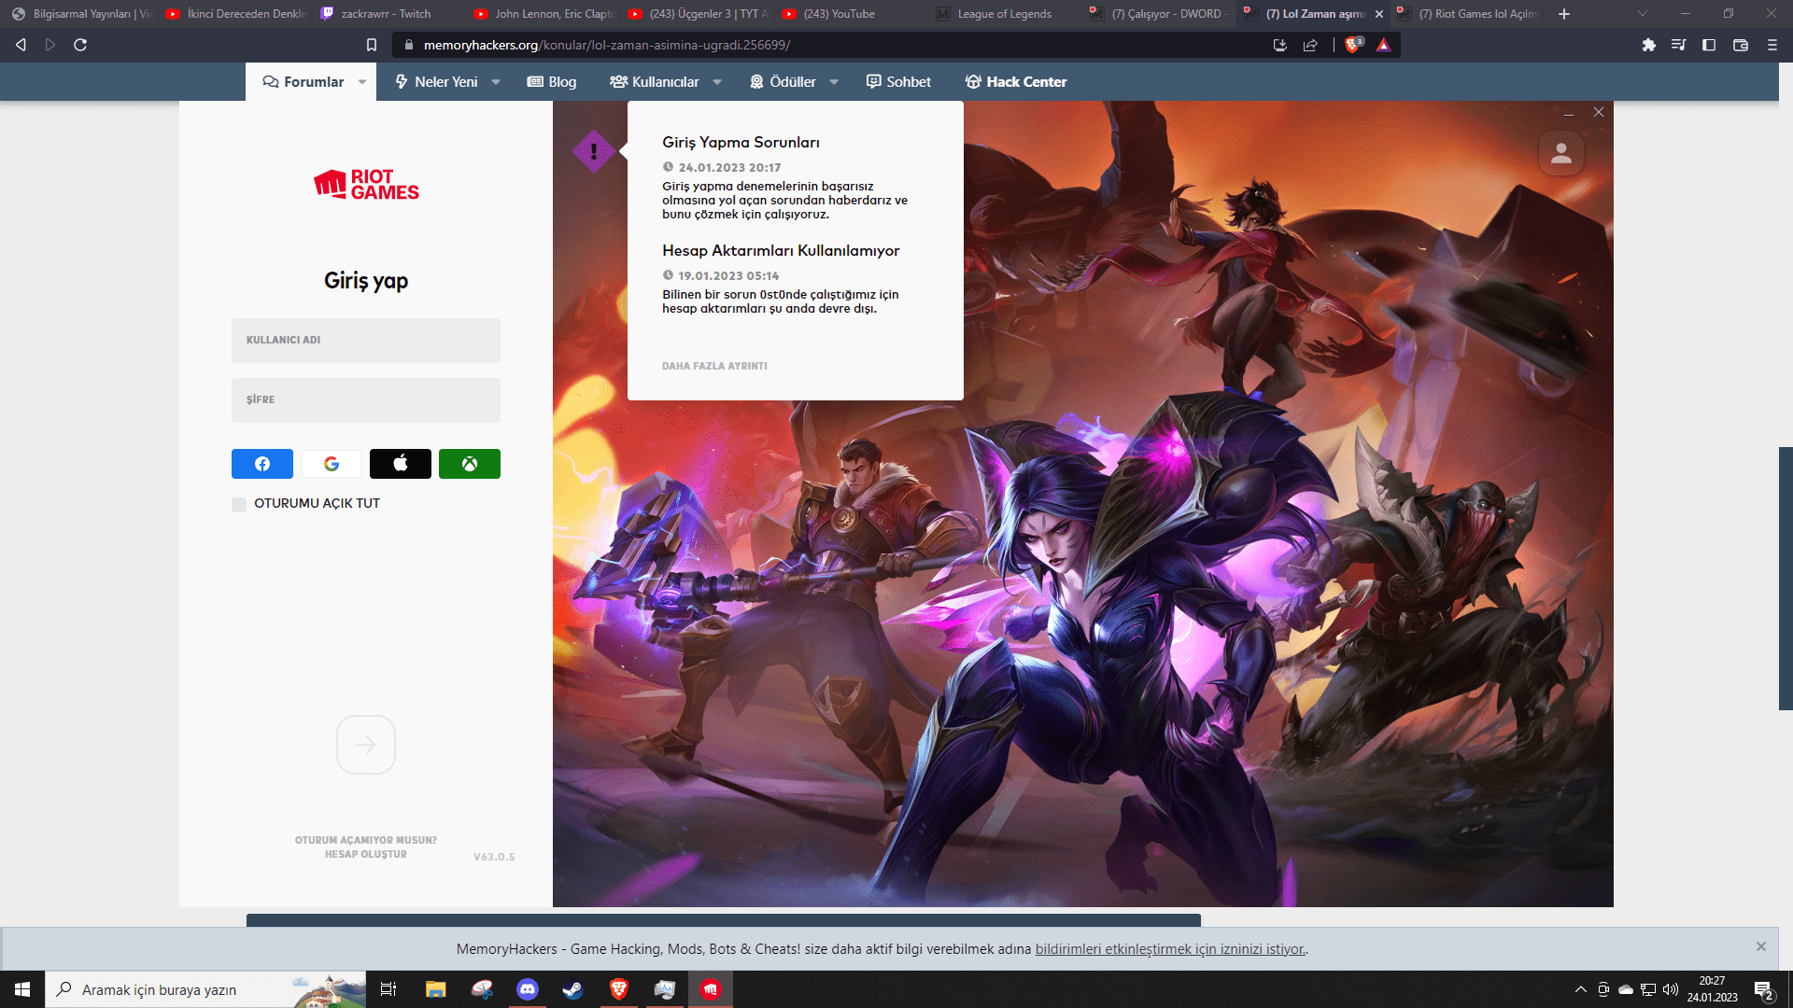The image size is (1793, 1008).
Task: Open the Brave Wallet icon
Action: pos(1741,45)
